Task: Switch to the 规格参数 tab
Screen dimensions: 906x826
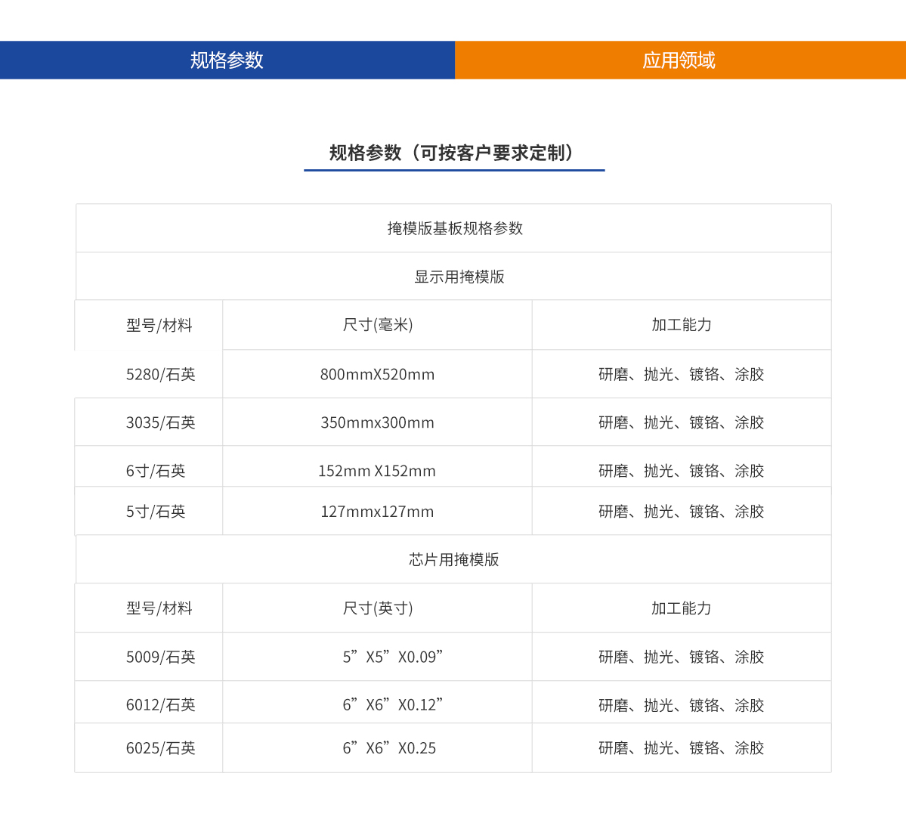Action: [227, 60]
